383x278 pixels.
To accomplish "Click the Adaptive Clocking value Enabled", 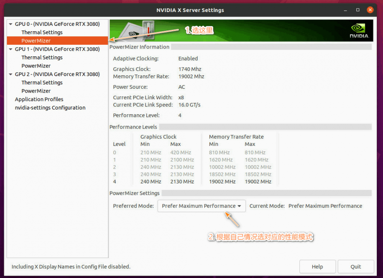I will pos(188,59).
